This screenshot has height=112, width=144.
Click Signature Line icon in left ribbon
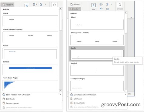(41, 5)
